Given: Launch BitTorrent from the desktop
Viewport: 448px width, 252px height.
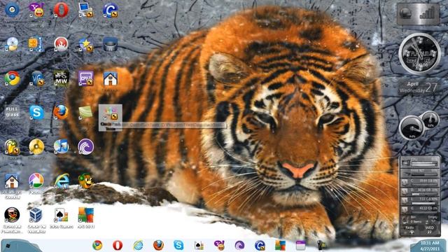Looking at the screenshot, I should click(85, 146).
